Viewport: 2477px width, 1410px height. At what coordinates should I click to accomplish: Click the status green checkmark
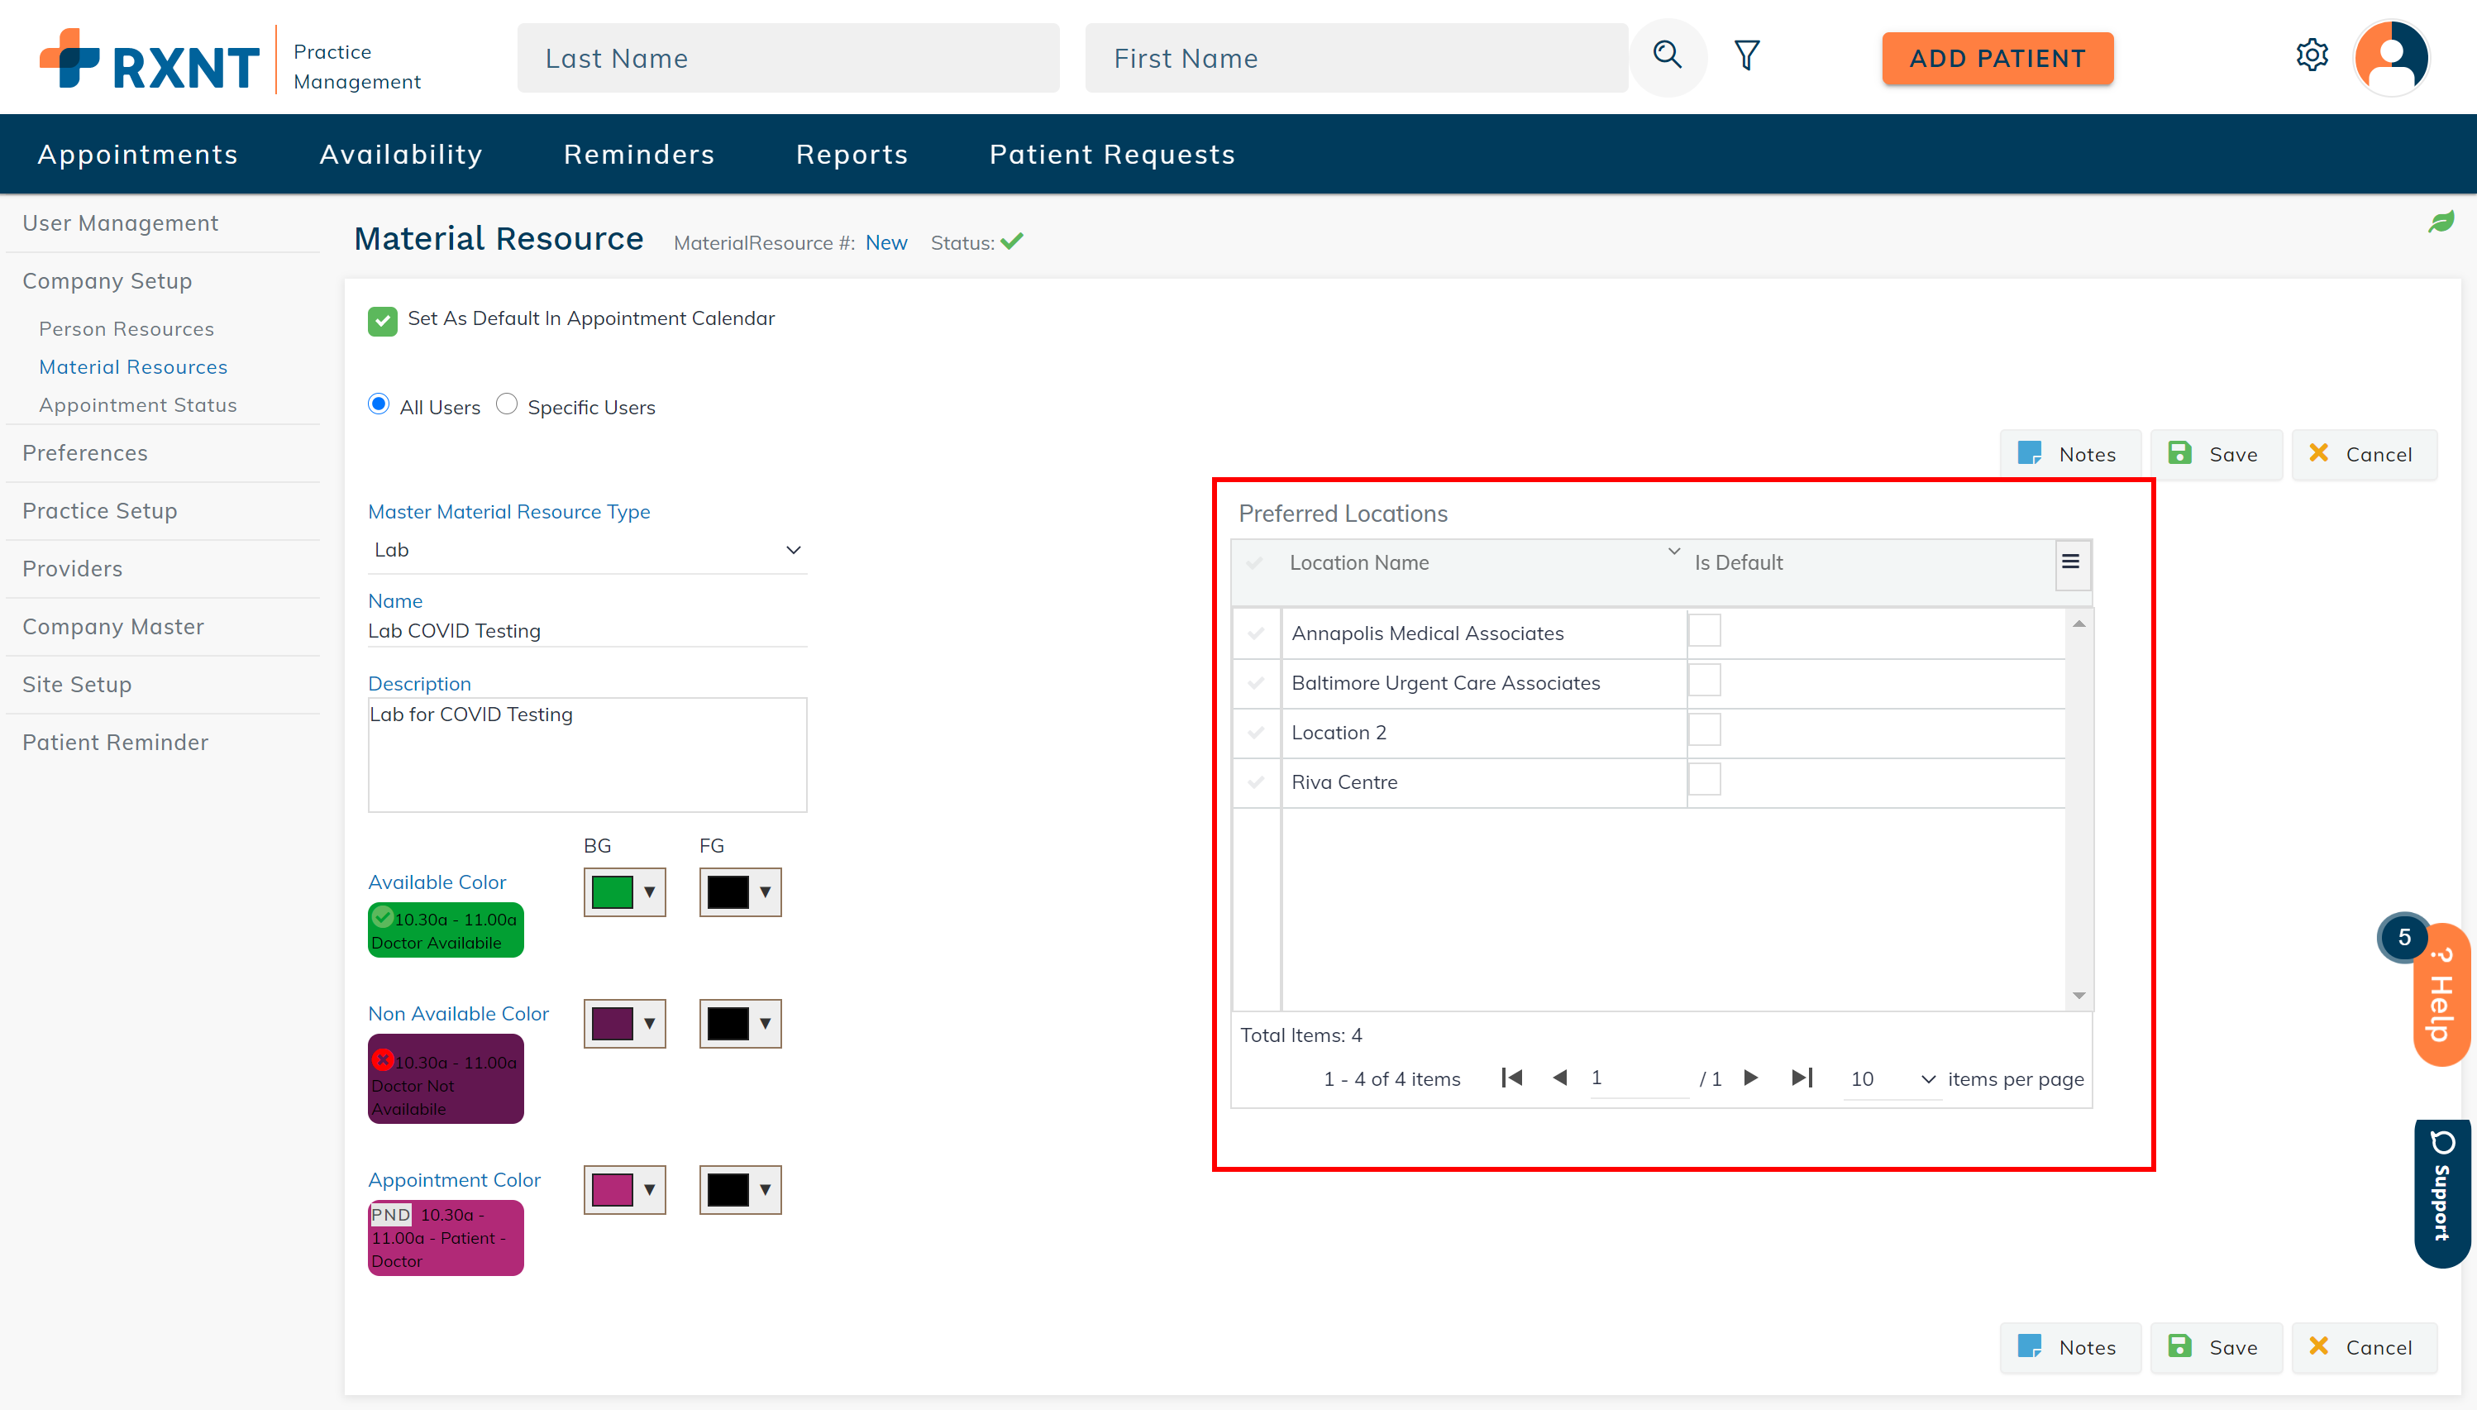pyautogui.click(x=1011, y=241)
